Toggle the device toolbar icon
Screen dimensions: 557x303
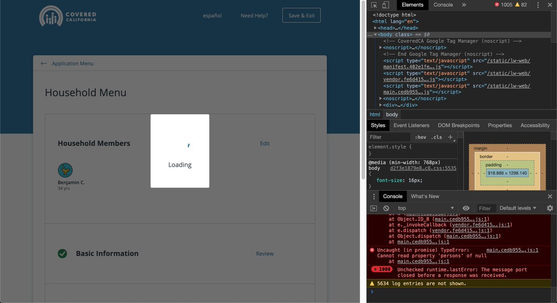(386, 5)
